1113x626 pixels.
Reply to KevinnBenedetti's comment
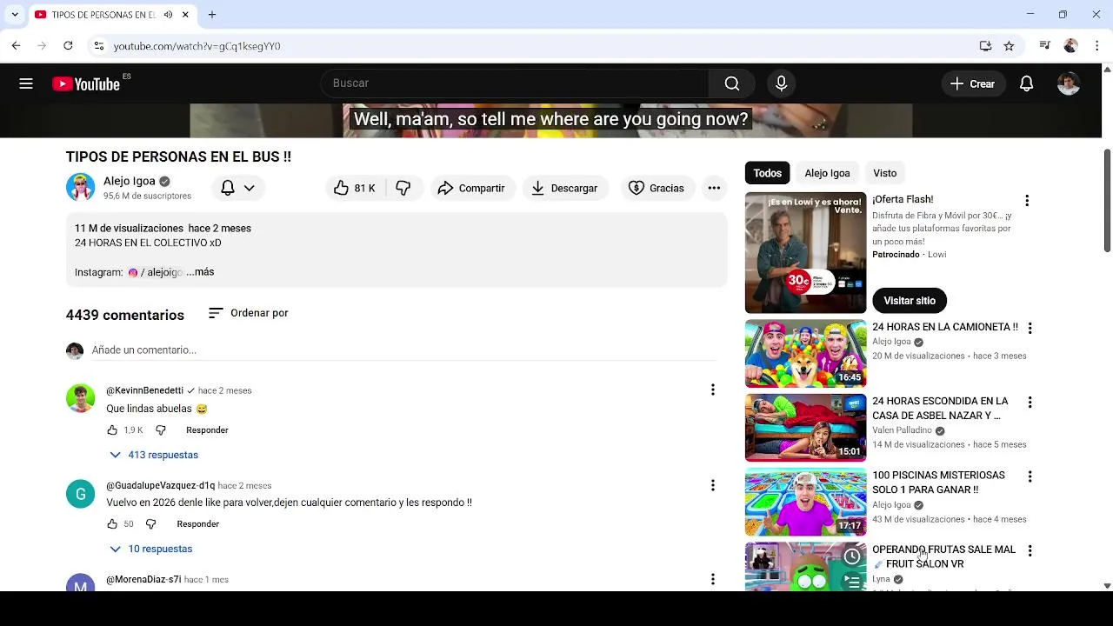[207, 430]
